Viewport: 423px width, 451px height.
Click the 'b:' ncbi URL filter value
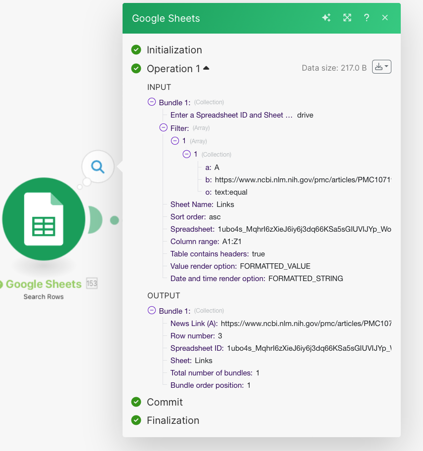click(x=303, y=179)
